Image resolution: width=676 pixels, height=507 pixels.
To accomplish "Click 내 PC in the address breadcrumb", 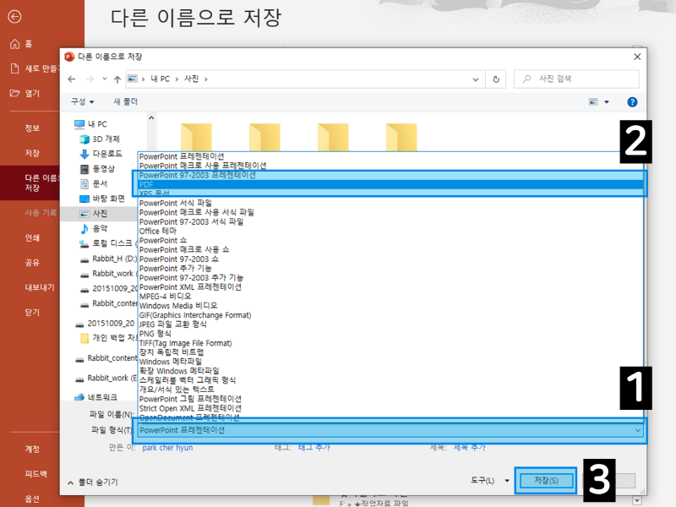I will [160, 79].
